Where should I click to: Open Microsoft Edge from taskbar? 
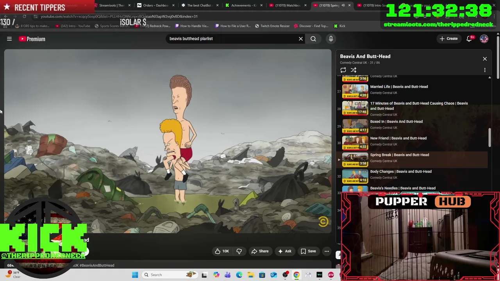point(239,275)
